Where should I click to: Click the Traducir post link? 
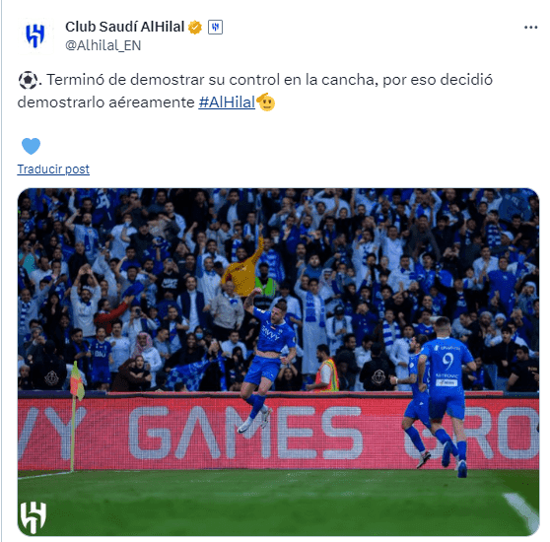53,169
